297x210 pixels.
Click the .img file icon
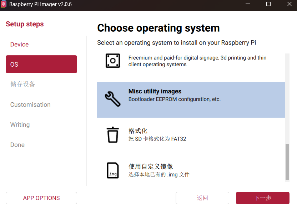click(113, 170)
